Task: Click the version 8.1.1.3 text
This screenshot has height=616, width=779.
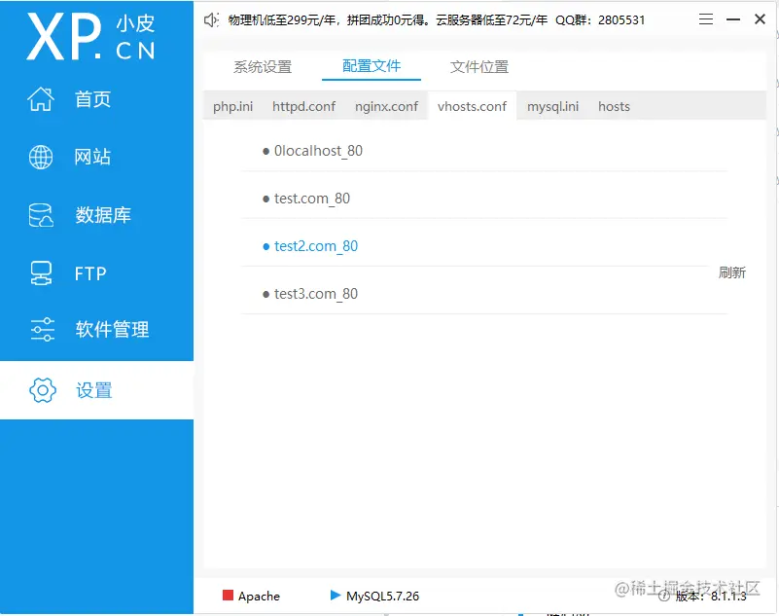Action: point(711,596)
